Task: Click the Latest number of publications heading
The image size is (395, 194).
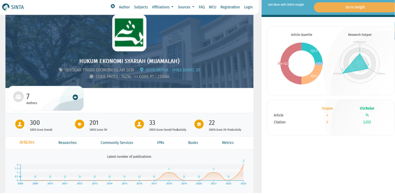Action: tap(129, 157)
